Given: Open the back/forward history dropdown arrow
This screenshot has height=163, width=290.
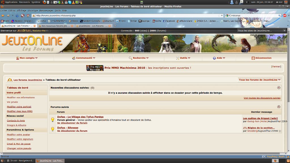Looking at the screenshot, I should coord(12,16).
